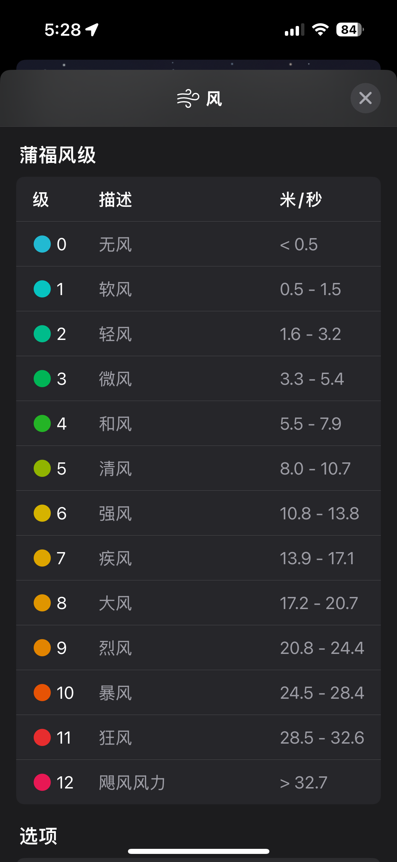Tap the 飓风风力 description text
This screenshot has width=397, height=862.
(132, 782)
